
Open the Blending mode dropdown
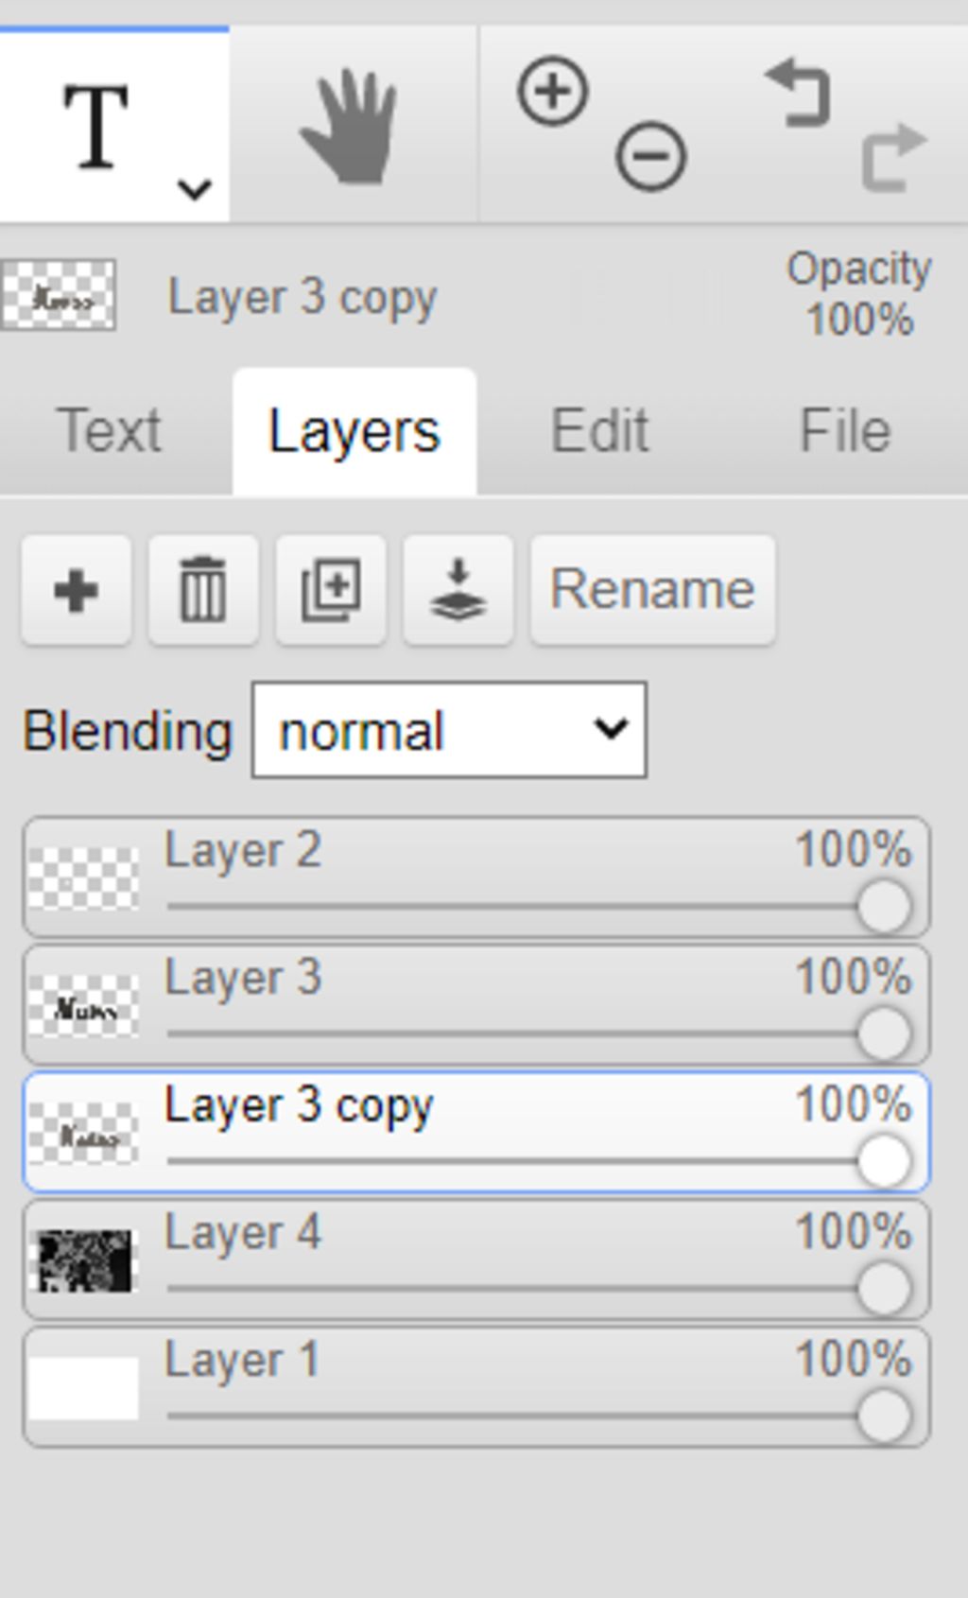pyautogui.click(x=449, y=731)
